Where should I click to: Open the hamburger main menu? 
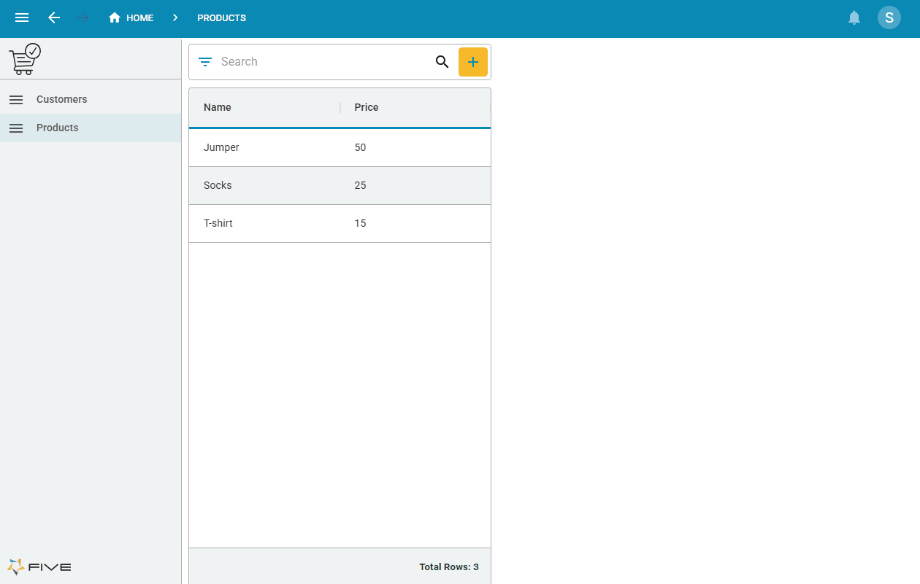[x=22, y=17]
